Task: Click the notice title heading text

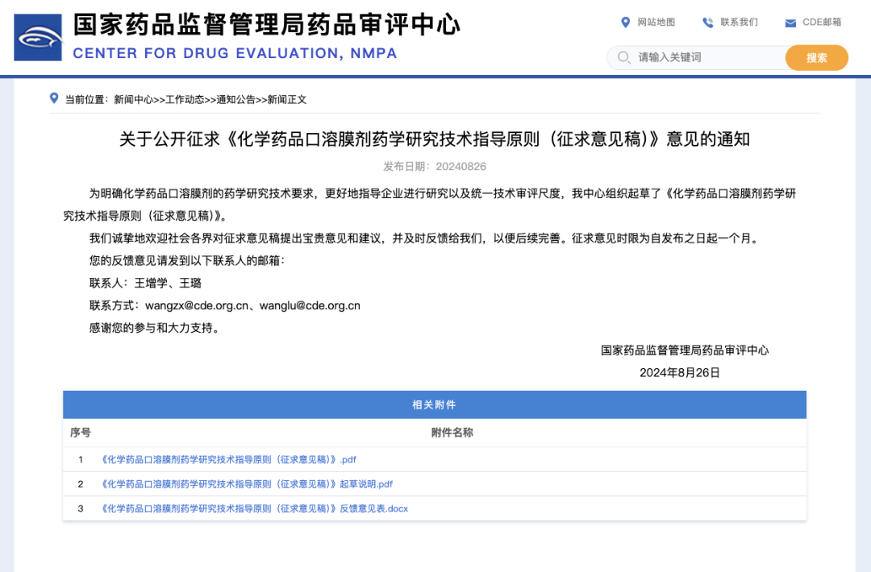Action: (435, 139)
